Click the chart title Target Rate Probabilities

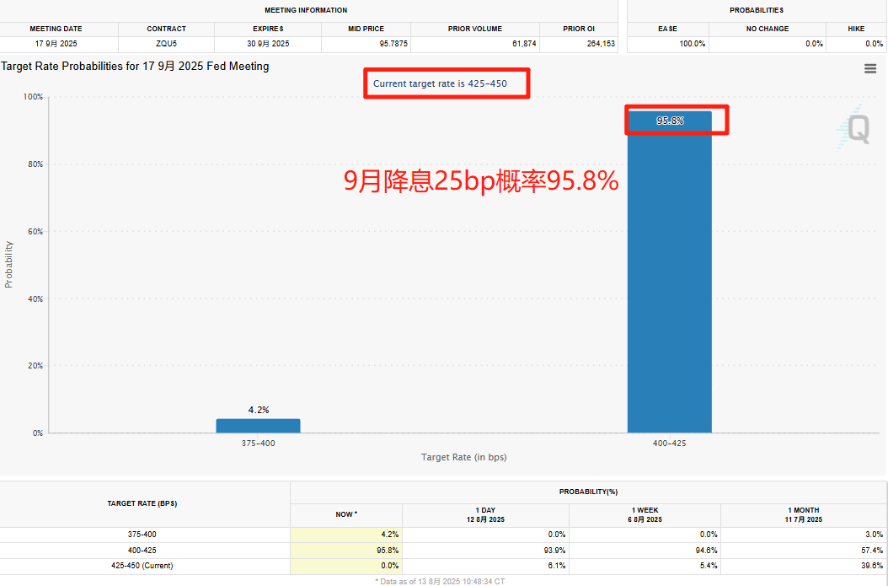135,67
